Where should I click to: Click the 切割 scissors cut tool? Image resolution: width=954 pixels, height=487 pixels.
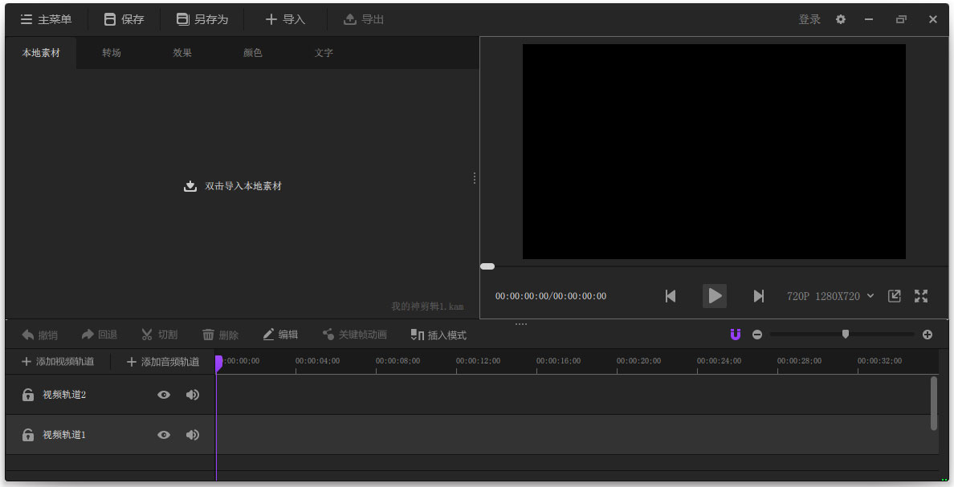159,335
